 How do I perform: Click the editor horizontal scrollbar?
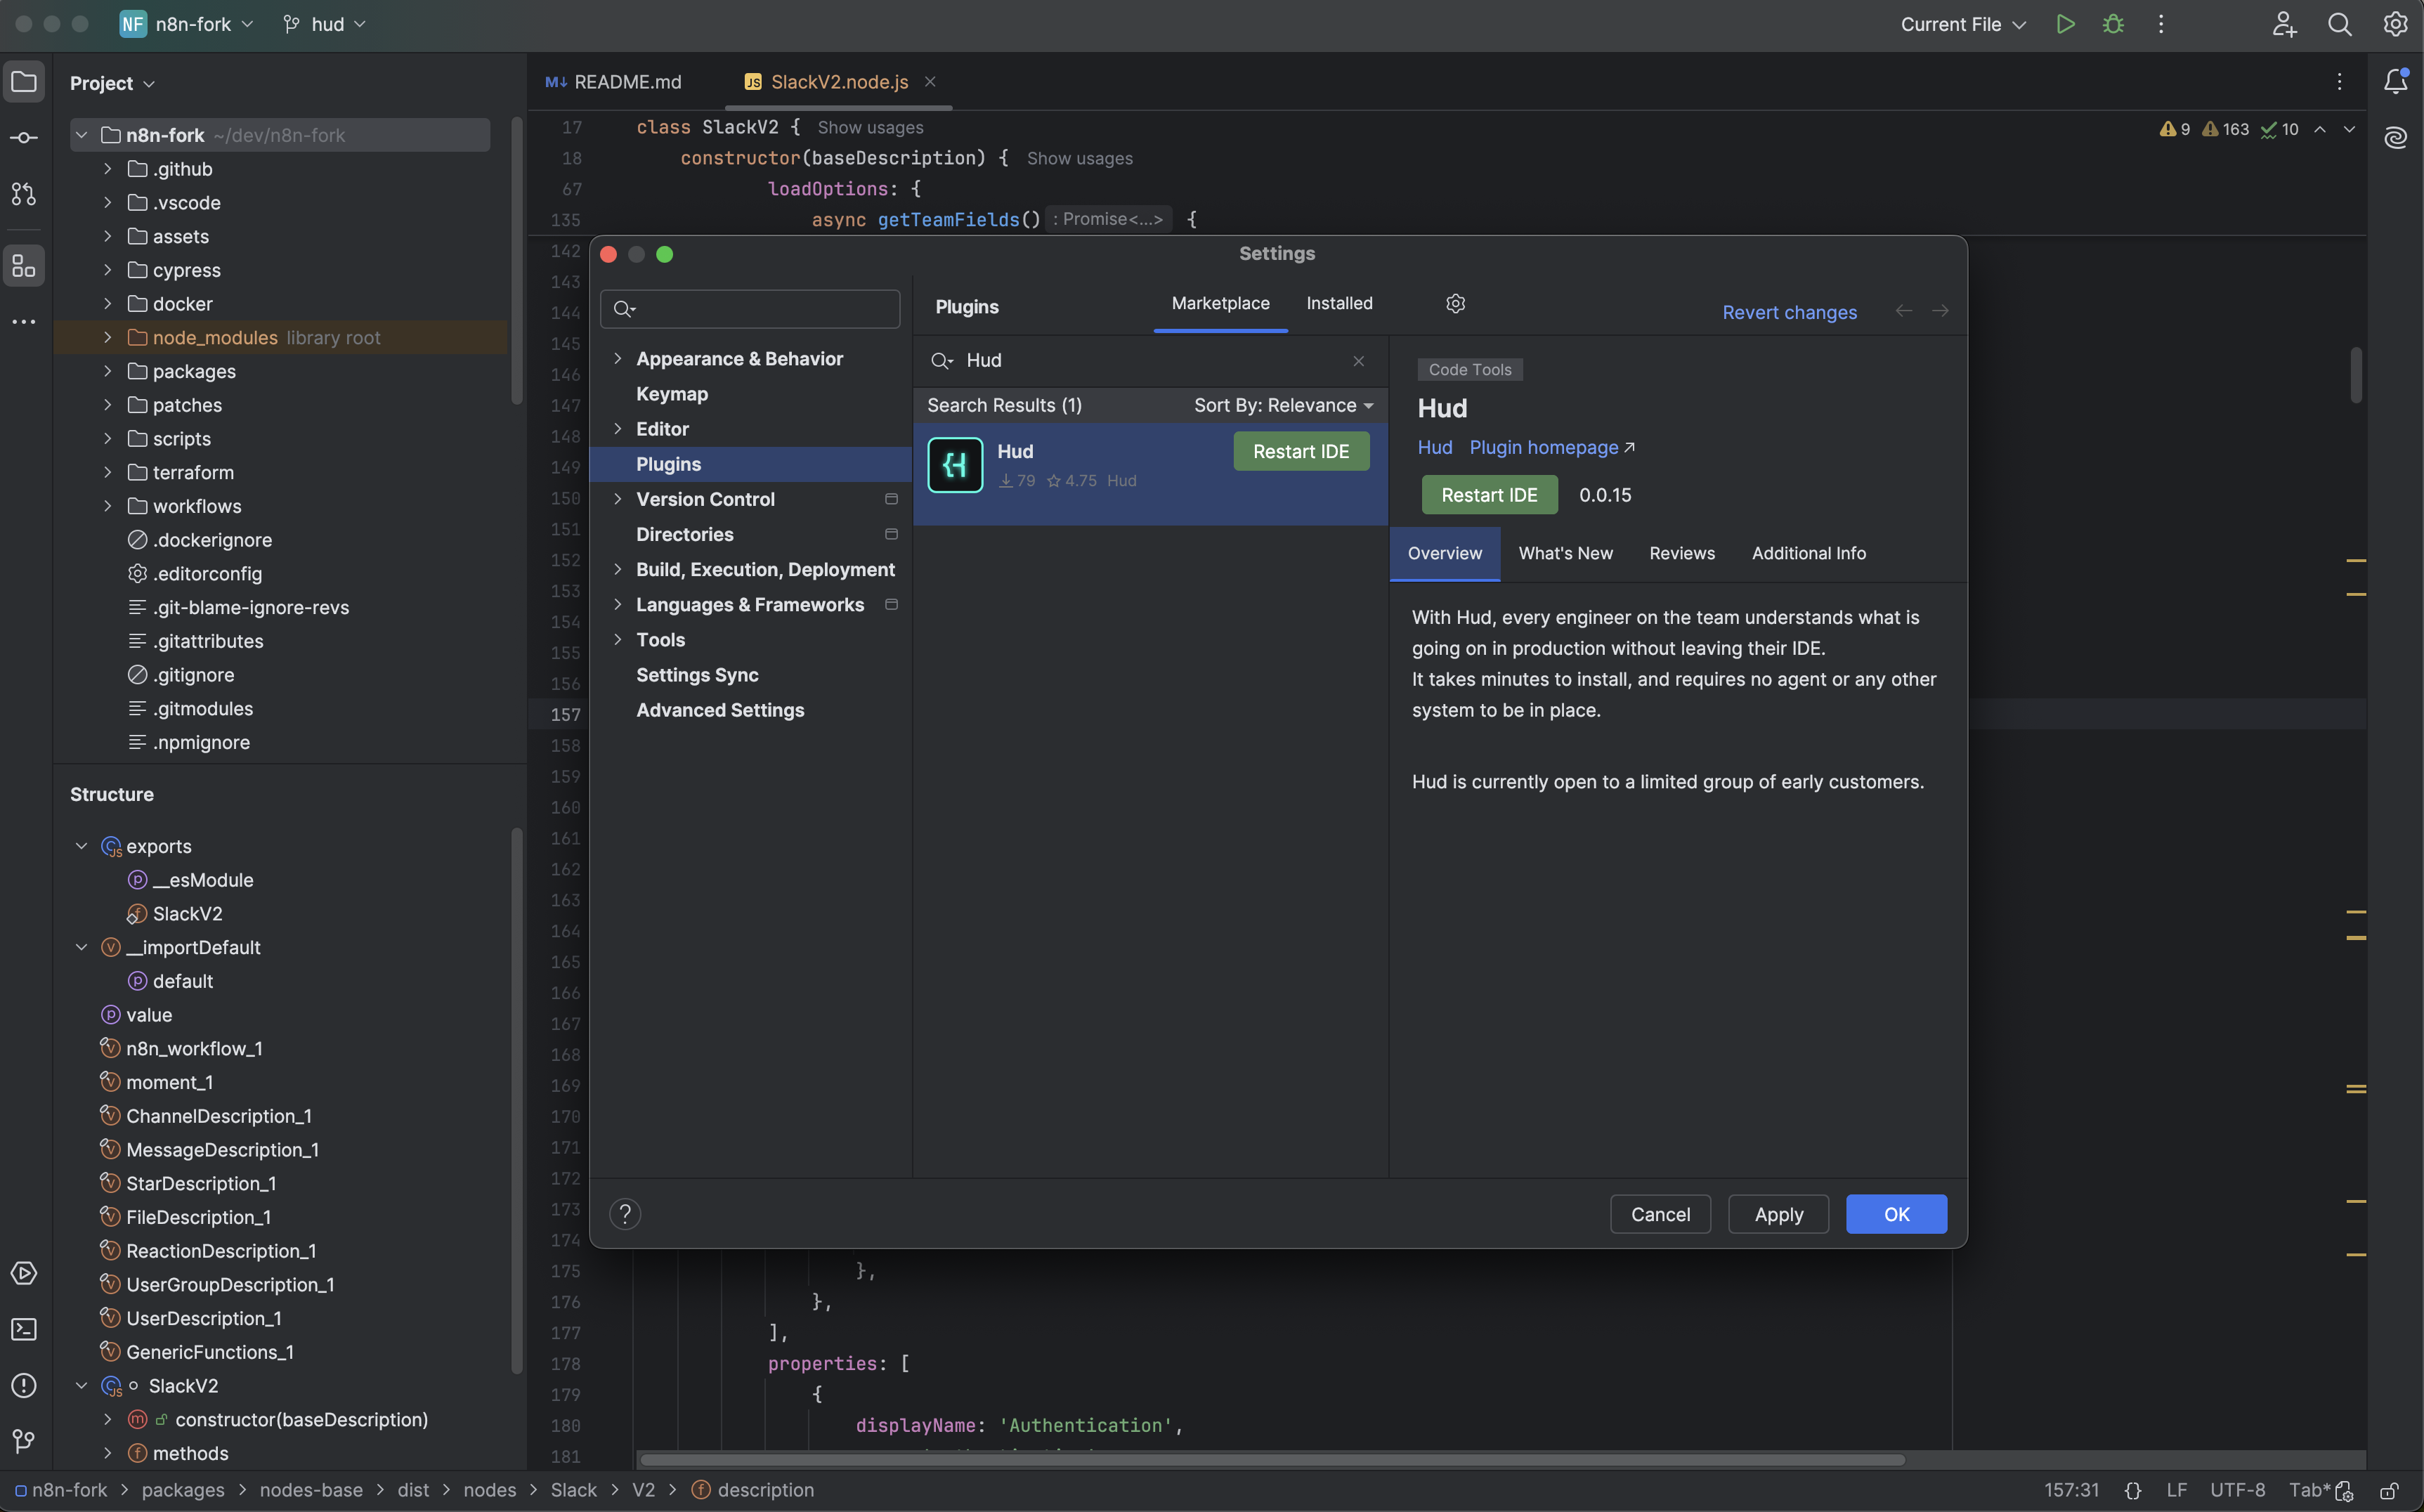1270,1459
